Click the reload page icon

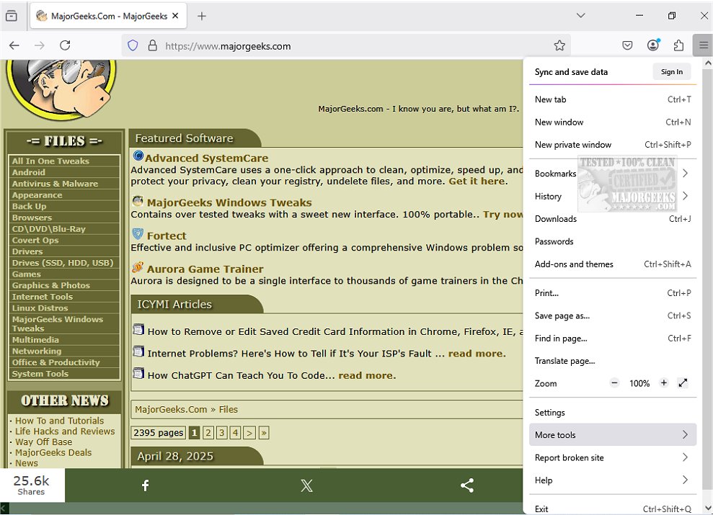pyautogui.click(x=65, y=45)
